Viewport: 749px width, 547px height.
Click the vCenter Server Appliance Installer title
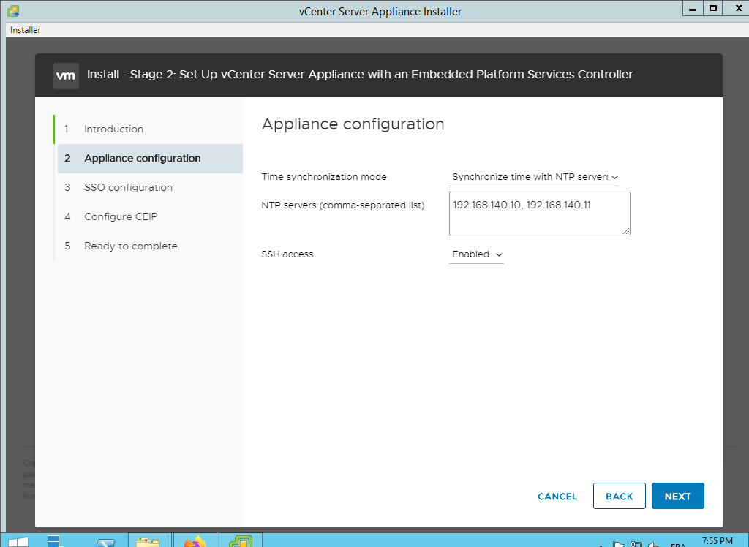[x=380, y=12]
